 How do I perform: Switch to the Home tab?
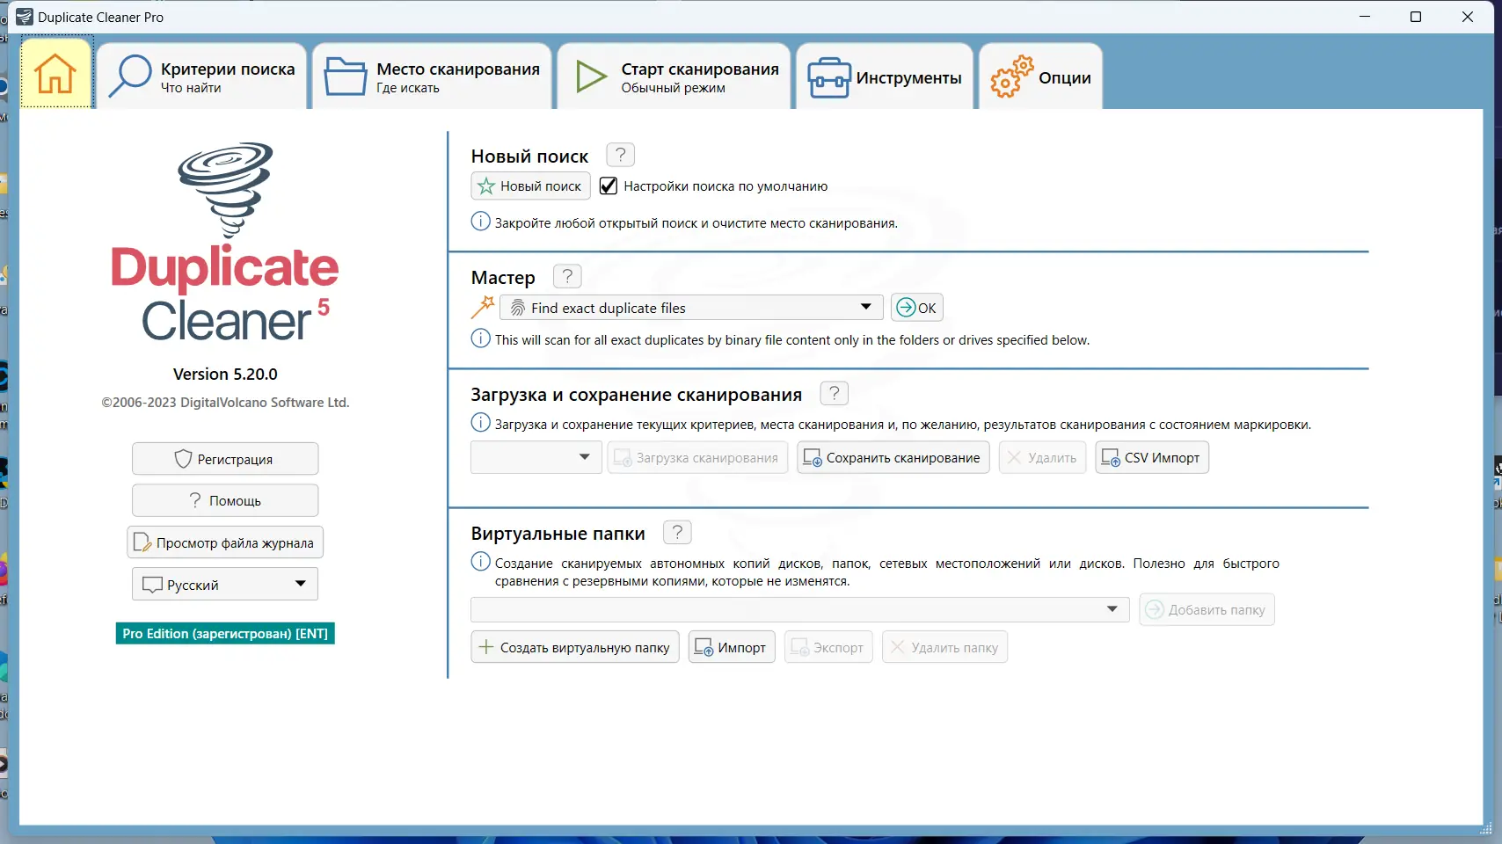55,73
